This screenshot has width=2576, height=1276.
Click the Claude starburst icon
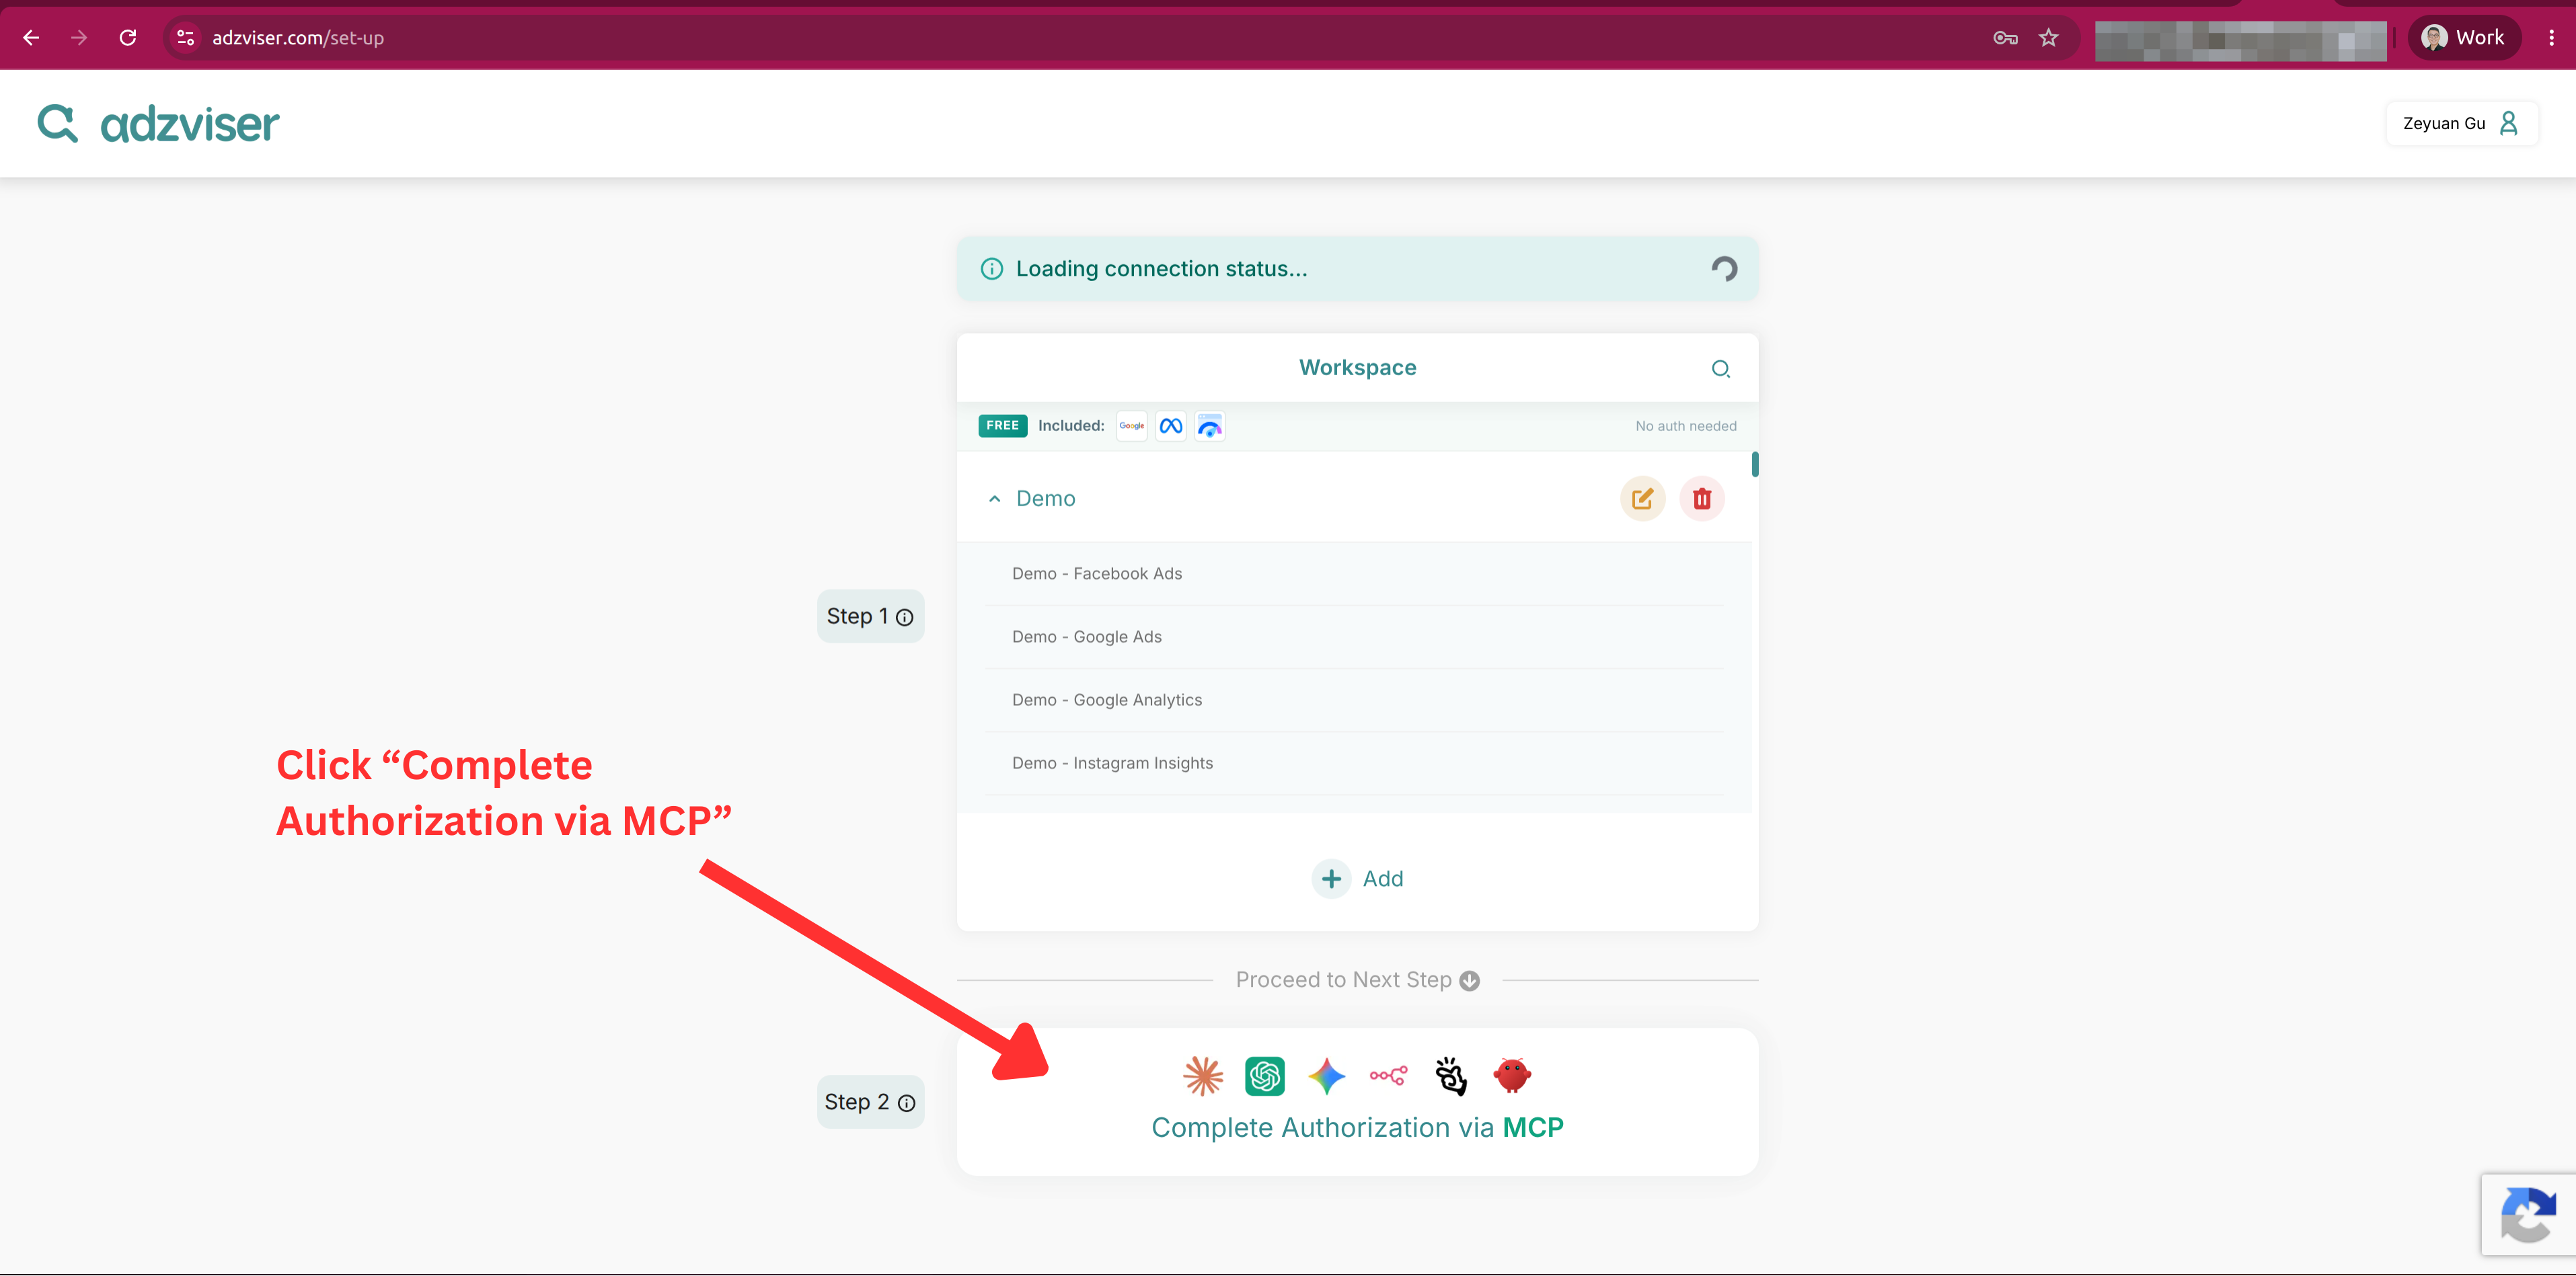click(x=1203, y=1076)
